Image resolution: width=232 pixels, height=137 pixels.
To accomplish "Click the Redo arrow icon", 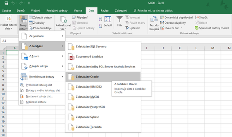I will [21, 3].
